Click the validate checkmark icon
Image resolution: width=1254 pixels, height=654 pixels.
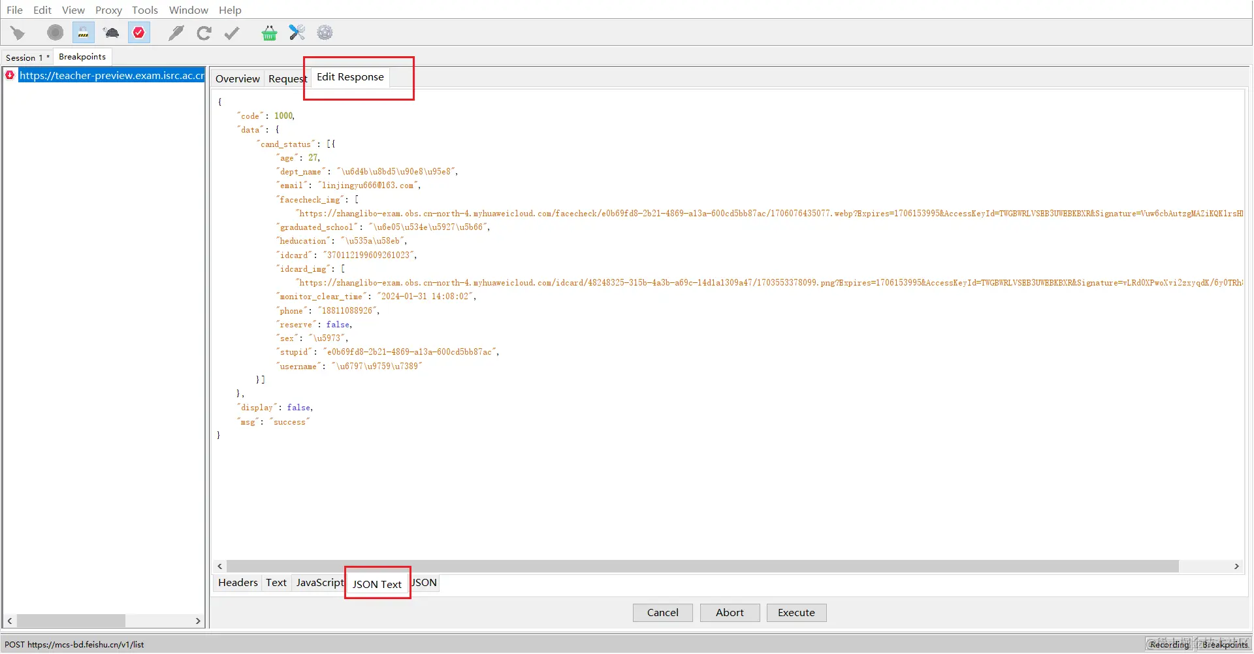232,33
